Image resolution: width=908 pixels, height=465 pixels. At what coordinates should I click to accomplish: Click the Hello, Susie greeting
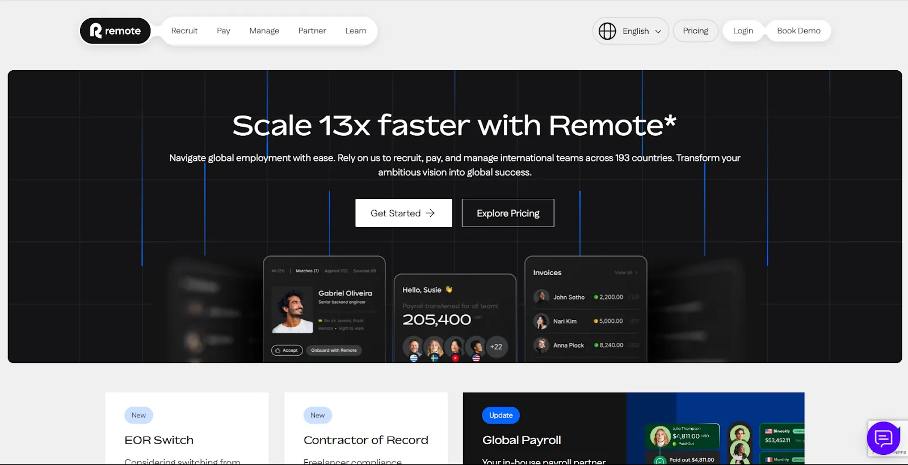427,289
